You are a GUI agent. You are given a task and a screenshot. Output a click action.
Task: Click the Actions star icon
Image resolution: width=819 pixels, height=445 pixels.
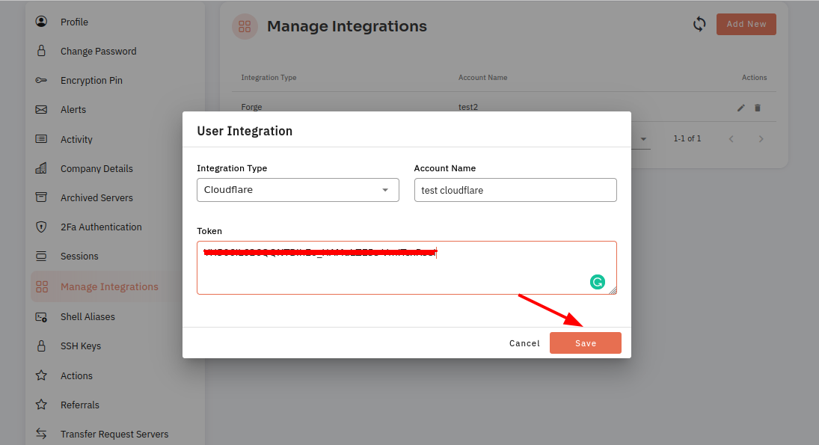(41, 375)
